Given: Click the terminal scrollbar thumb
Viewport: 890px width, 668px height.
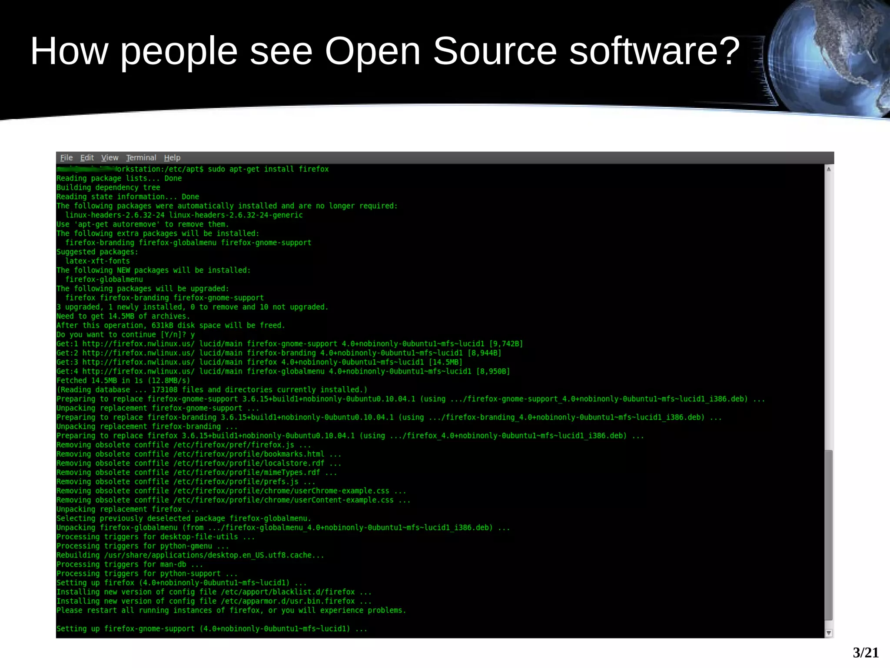Looking at the screenshot, I should tap(829, 535).
